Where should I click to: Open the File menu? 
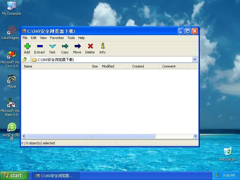[x=25, y=38]
